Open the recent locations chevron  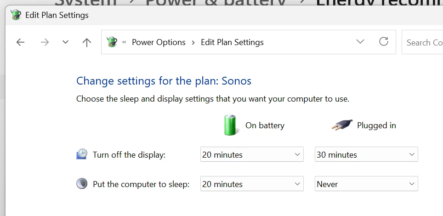pos(65,42)
